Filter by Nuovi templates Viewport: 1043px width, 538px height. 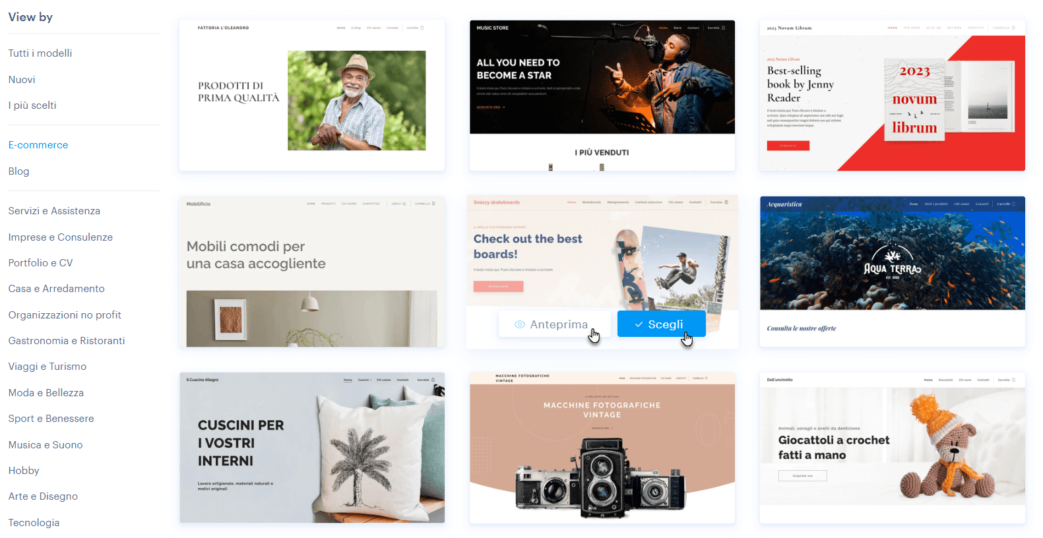tap(22, 80)
